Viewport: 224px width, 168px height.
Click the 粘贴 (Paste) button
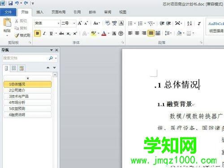click(x=7, y=27)
